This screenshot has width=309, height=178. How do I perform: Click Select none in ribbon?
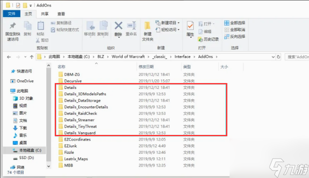[x=234, y=30]
